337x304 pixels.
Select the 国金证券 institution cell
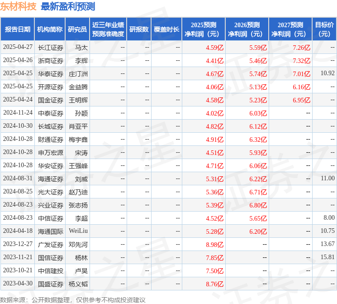(51, 100)
